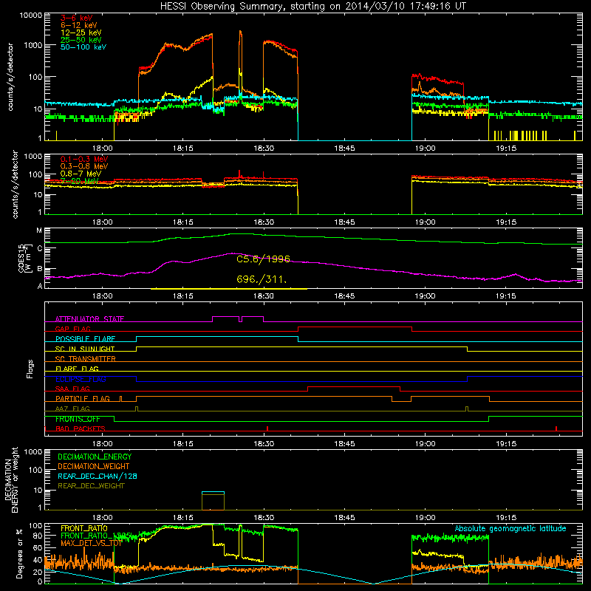Click the BAD_PACKETS flag label

pyautogui.click(x=81, y=428)
